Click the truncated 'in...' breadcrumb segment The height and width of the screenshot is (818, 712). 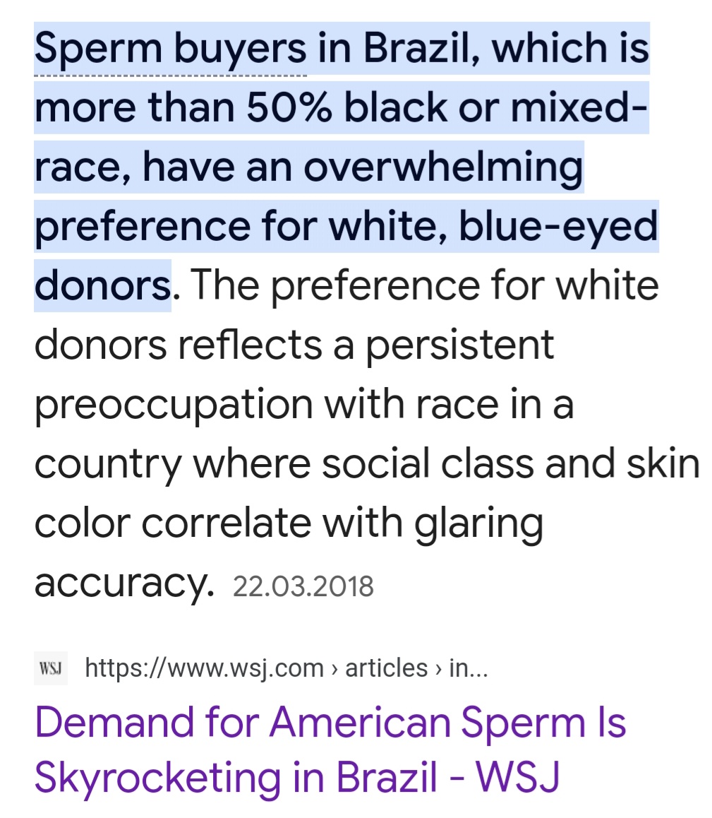468,668
